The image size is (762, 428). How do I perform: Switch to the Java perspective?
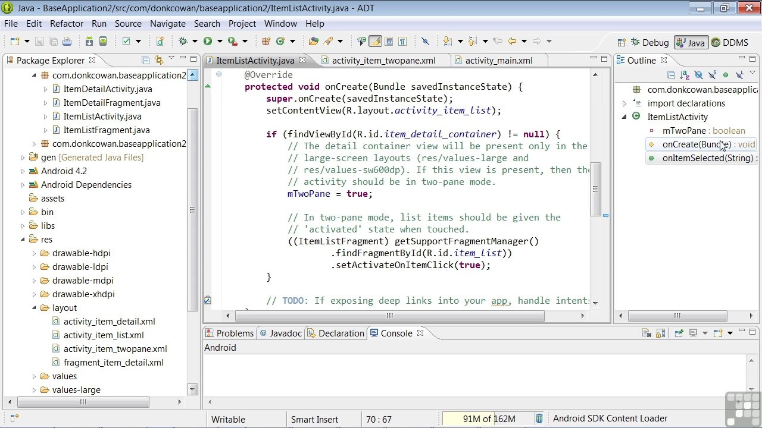click(x=690, y=42)
